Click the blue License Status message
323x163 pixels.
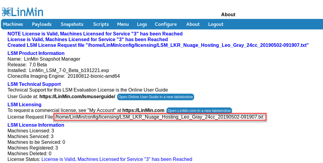117,159
